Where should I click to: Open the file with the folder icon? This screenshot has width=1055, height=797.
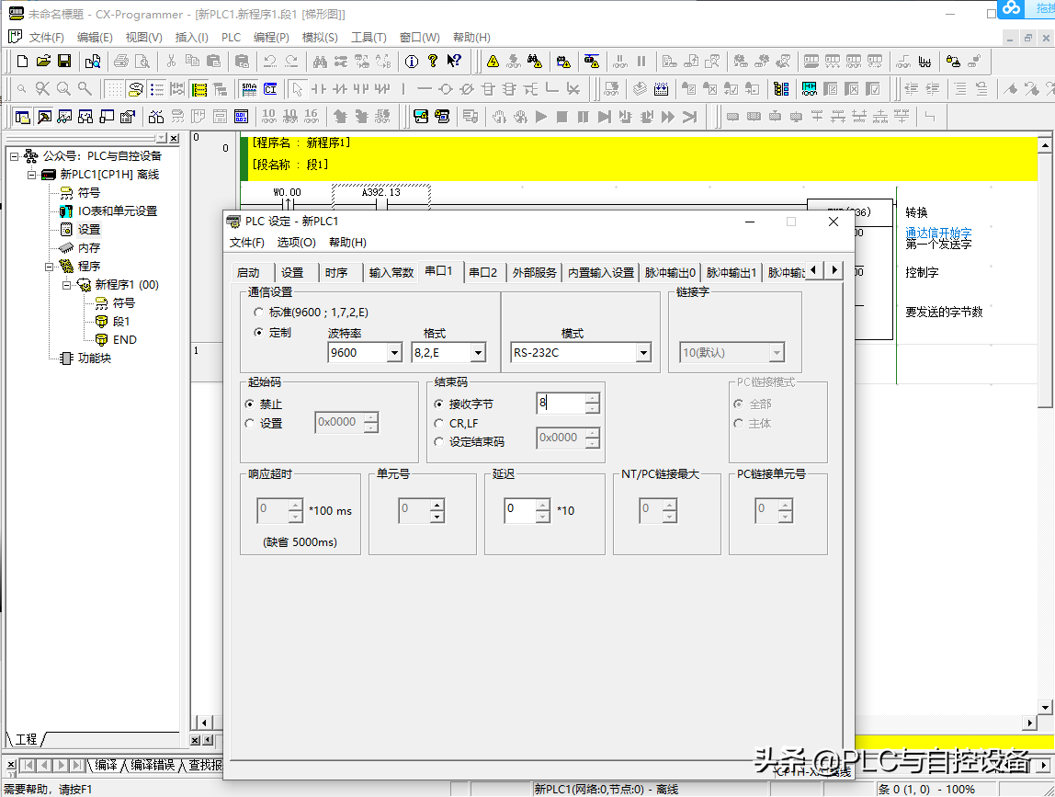pyautogui.click(x=43, y=62)
